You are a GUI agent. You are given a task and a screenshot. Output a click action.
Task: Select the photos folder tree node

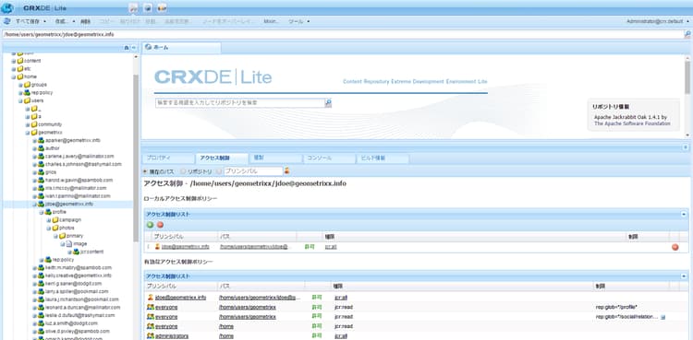[x=67, y=228]
